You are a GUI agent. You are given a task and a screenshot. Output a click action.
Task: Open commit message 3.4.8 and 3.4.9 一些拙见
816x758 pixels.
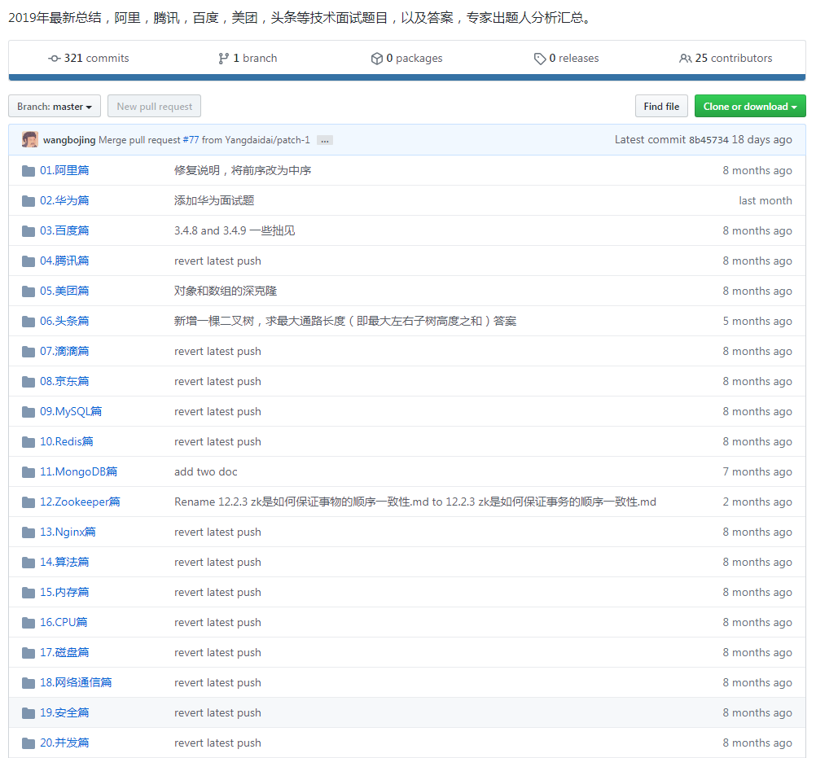click(235, 231)
